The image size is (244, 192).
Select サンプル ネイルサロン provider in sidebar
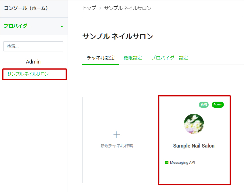click(28, 74)
